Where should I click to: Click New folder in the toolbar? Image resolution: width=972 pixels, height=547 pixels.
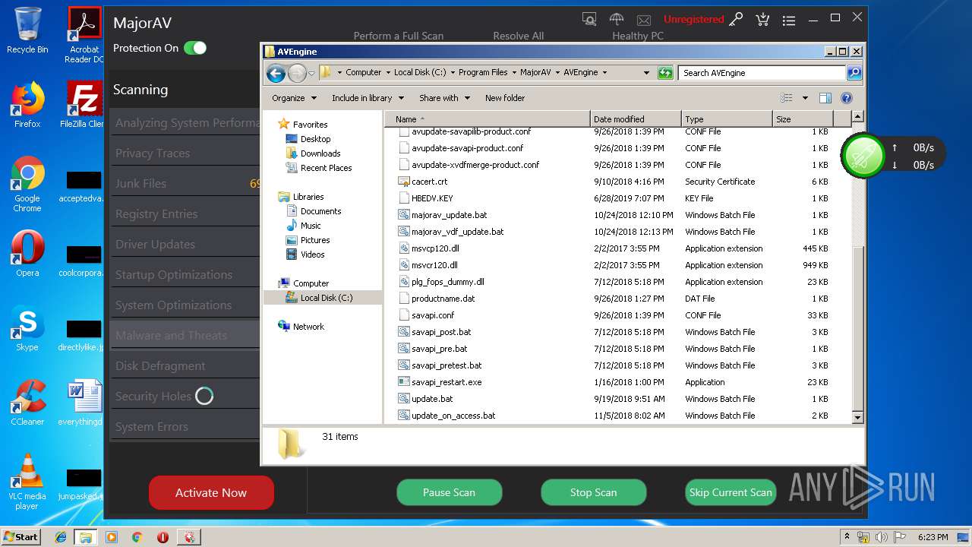(x=505, y=98)
